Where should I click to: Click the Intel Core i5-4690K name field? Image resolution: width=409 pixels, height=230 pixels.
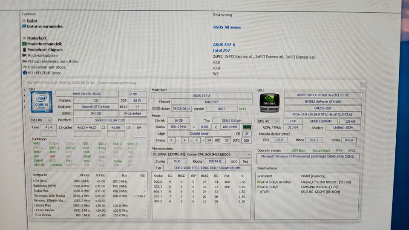click(88, 94)
